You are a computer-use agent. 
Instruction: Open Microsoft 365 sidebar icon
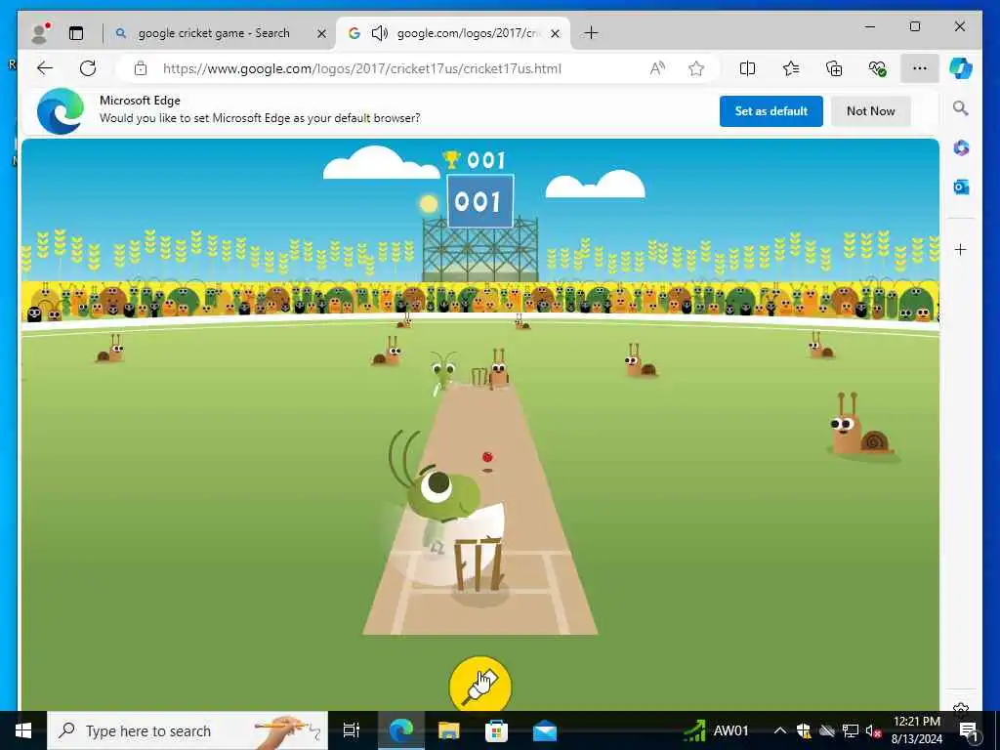[x=961, y=148]
